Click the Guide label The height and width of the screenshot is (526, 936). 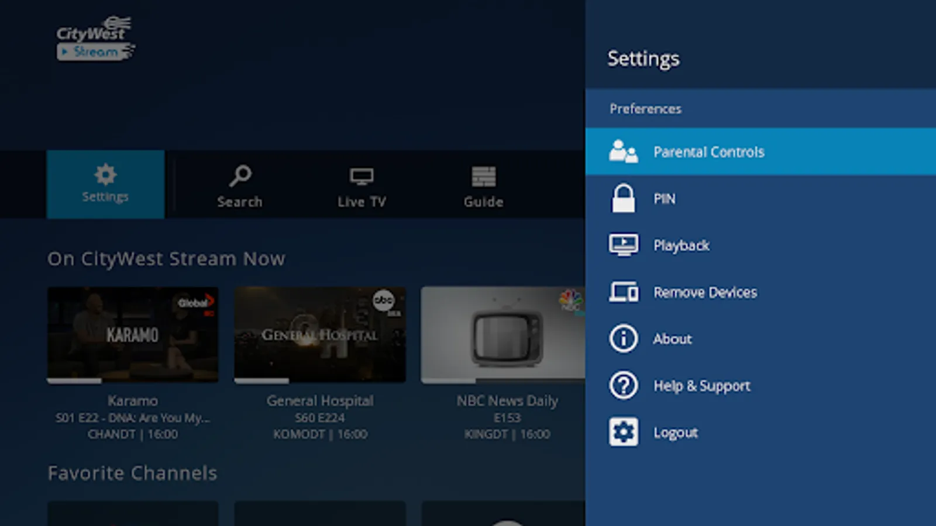484,202
